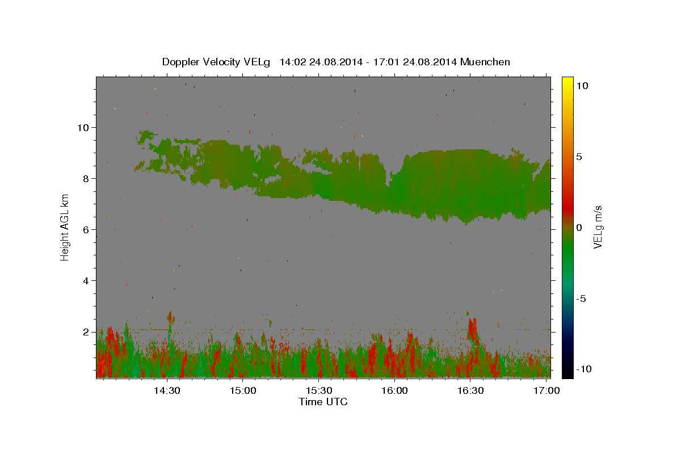Click the cloud fragment near 14:25 at 9.5 km

coord(146,136)
